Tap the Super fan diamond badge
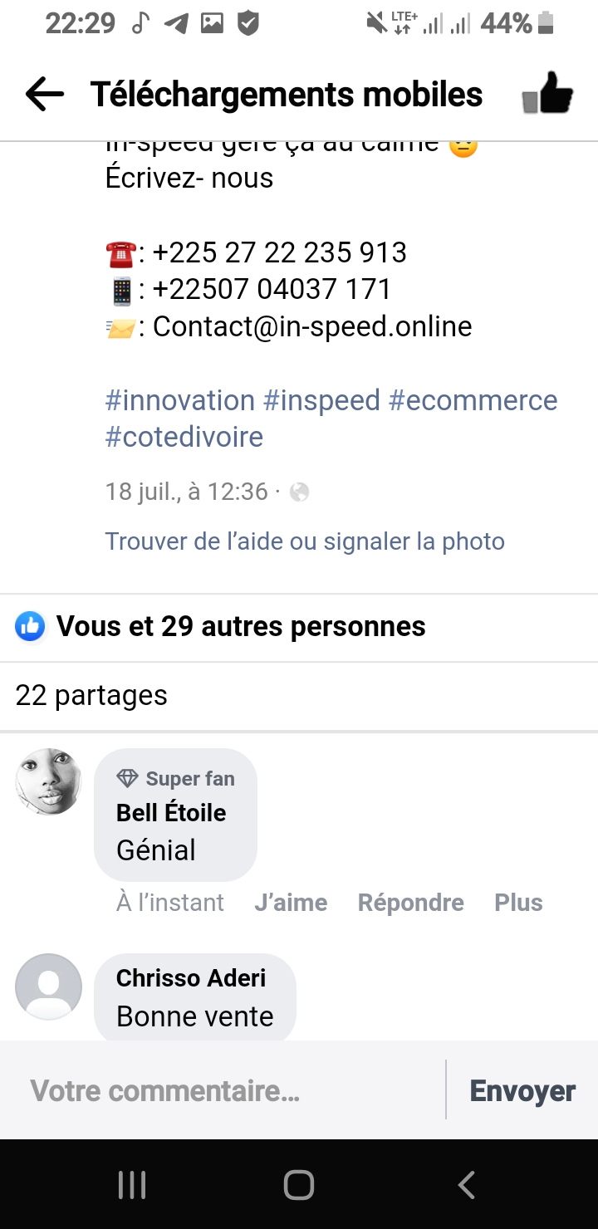This screenshot has width=598, height=1229. click(x=127, y=779)
